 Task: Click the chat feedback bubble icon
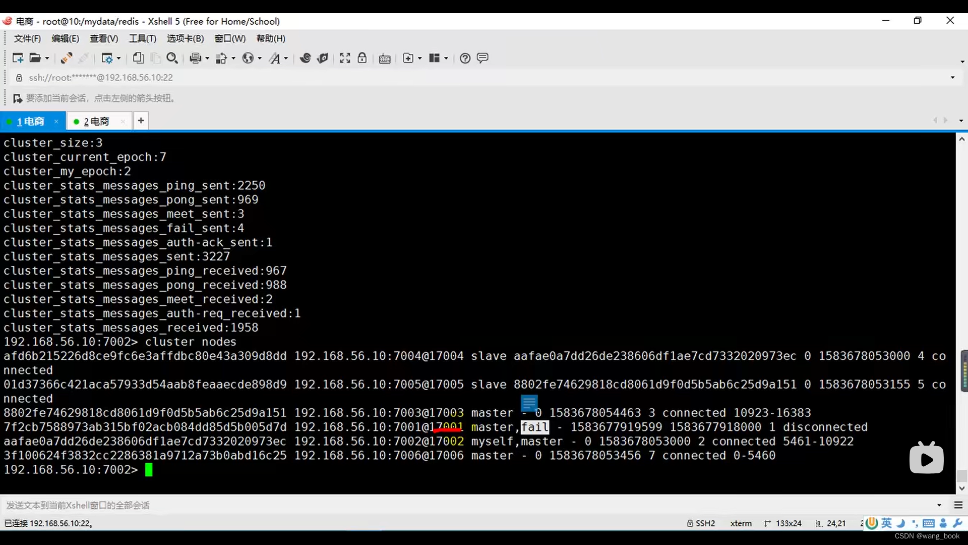point(482,58)
